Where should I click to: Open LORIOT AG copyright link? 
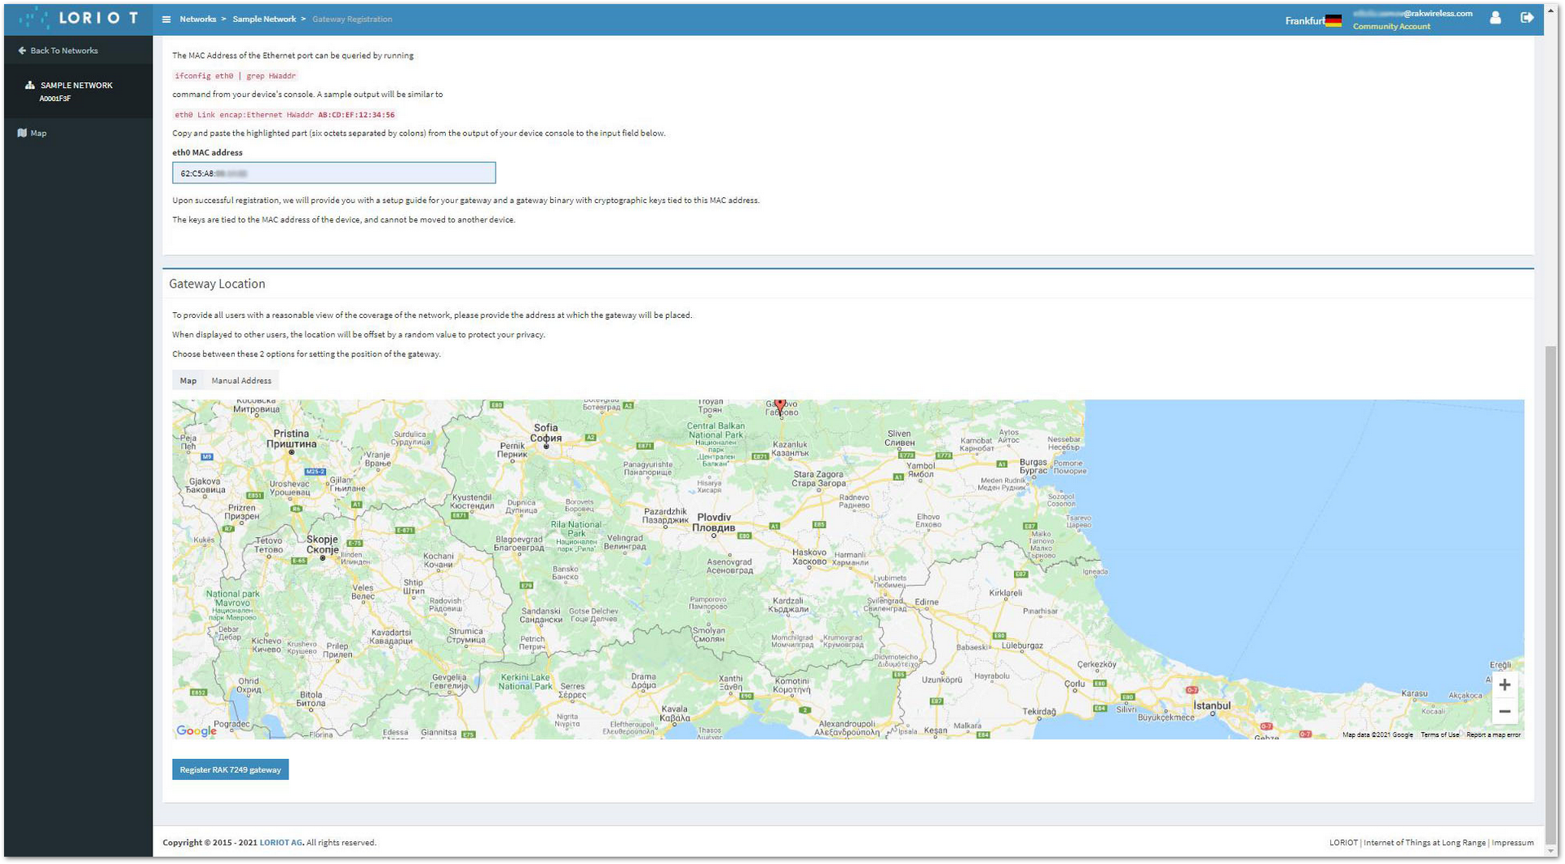point(280,843)
